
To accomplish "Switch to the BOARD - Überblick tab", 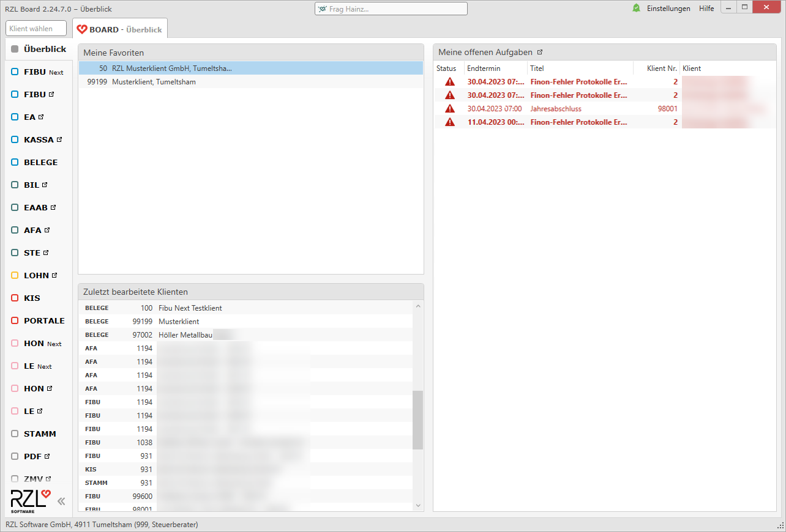I will (x=120, y=28).
